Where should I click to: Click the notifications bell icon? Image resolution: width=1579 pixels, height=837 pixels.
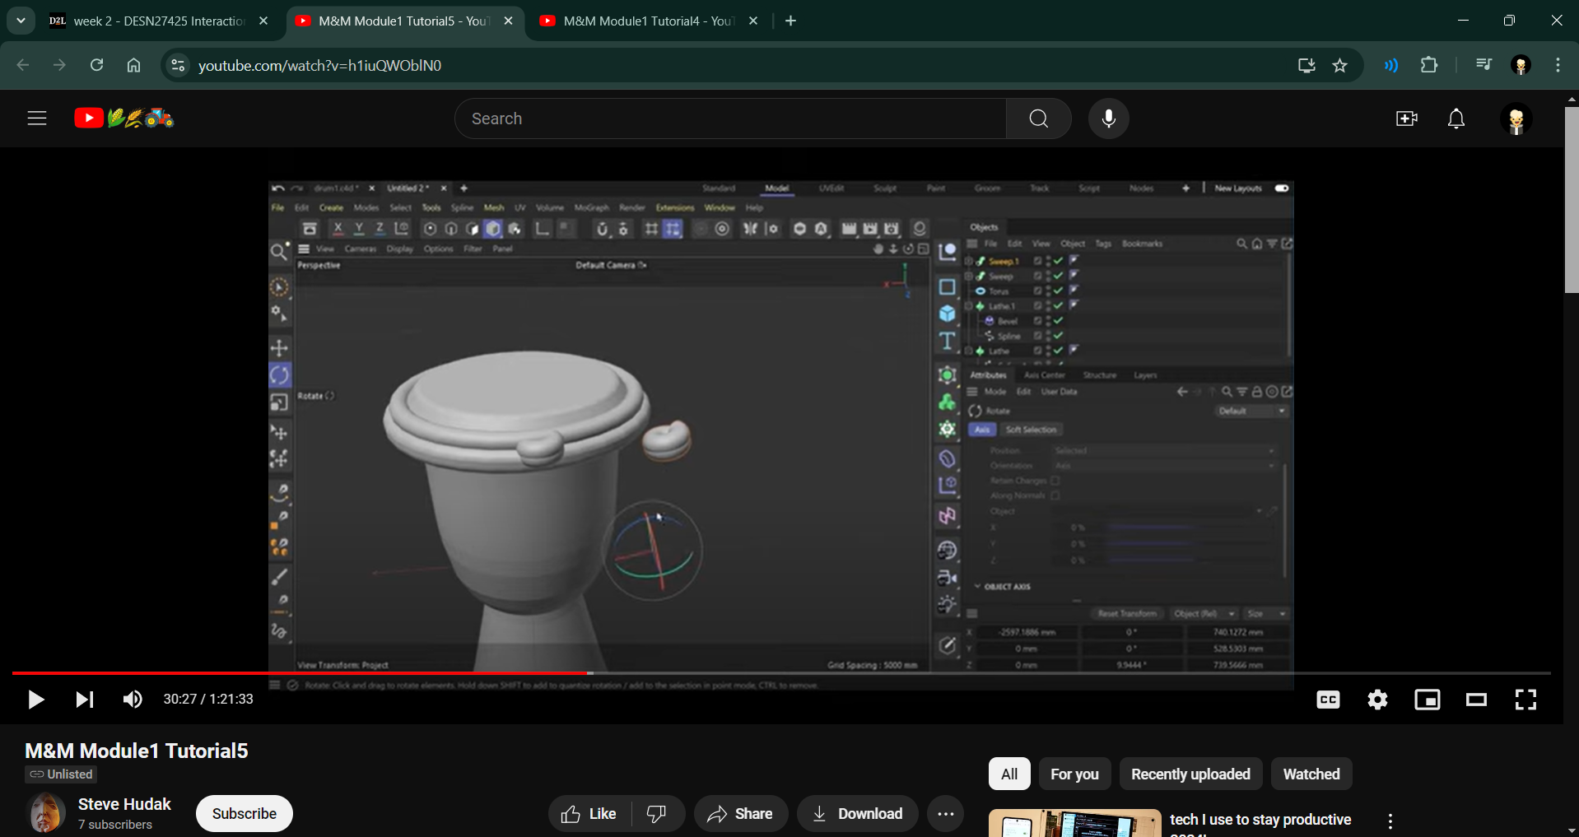pyautogui.click(x=1456, y=118)
